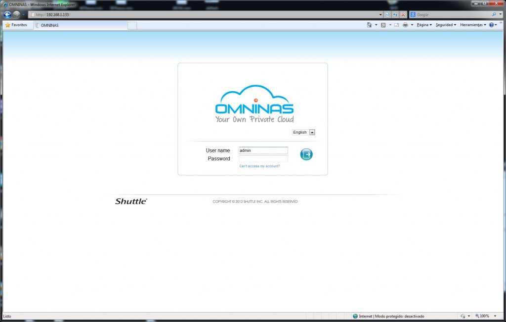Expand the printer options dropdown arrow
This screenshot has width=506, height=322.
click(412, 25)
